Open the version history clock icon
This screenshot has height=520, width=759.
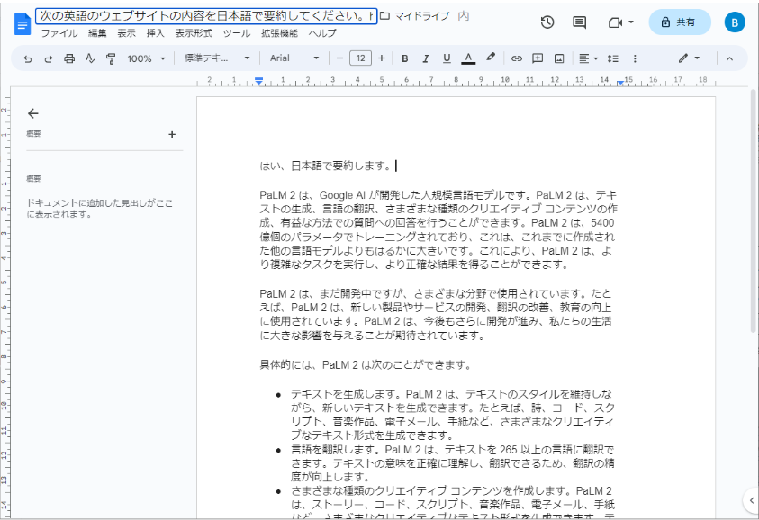click(547, 22)
